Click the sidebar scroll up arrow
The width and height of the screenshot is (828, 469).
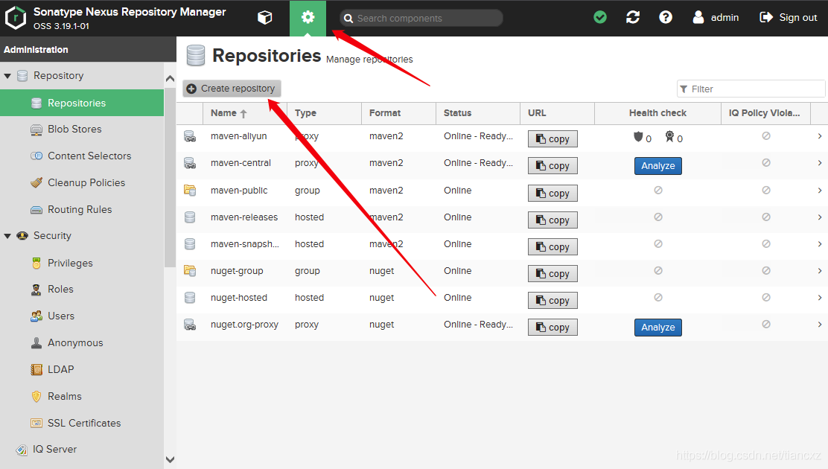[x=170, y=79]
